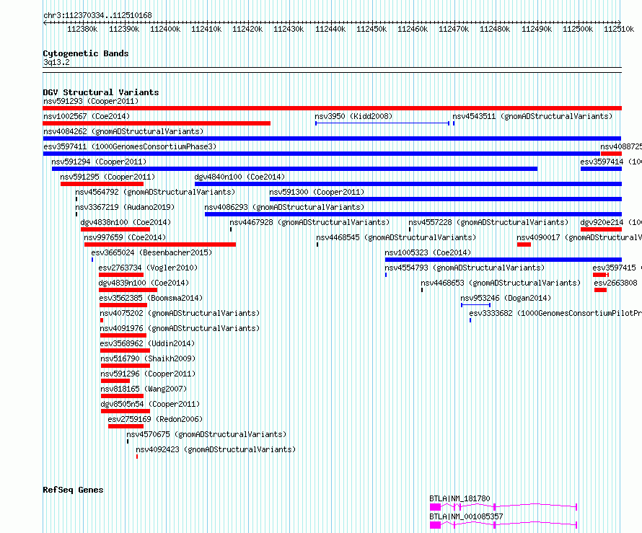Click the 3q13.2 cytogenetic band label
Viewport: 642px width, 533px height.
[56, 62]
